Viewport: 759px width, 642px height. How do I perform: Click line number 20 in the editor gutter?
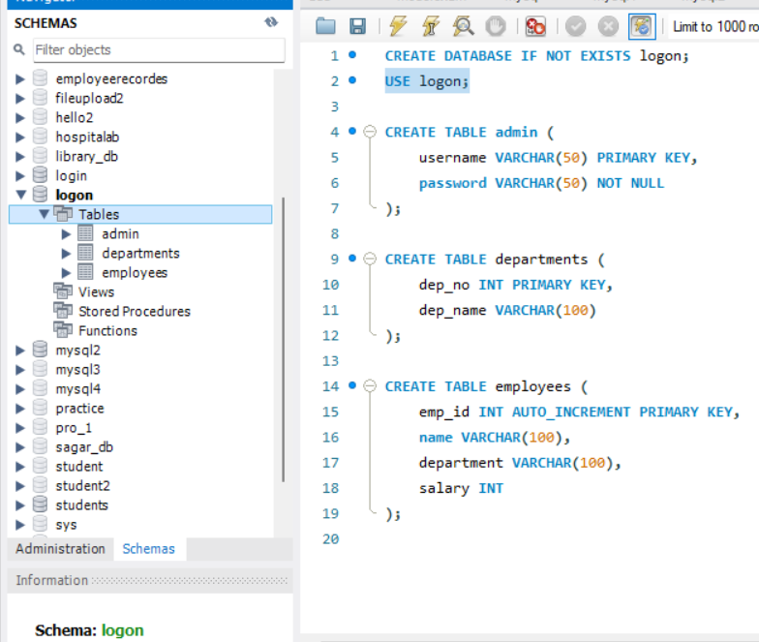coord(331,538)
